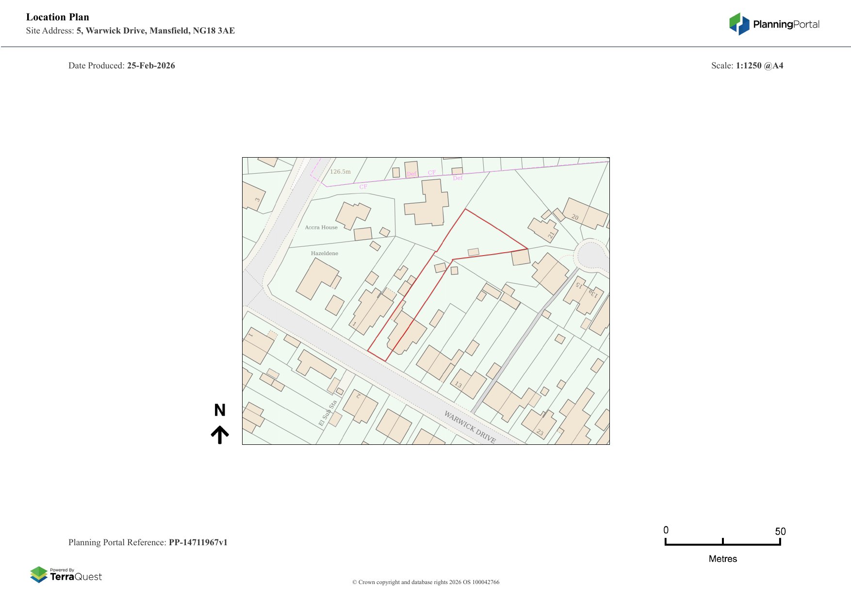Screen dimensions: 851x602
Task: Click the TerraQuest layered logo icon
Action: tap(39, 574)
